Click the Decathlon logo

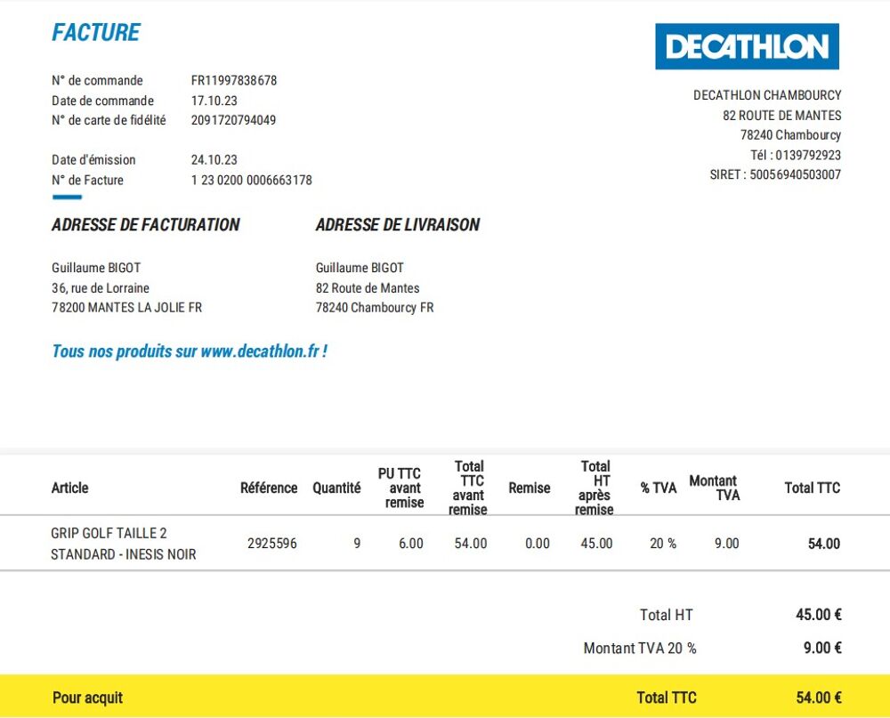tap(747, 46)
